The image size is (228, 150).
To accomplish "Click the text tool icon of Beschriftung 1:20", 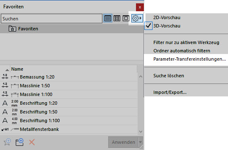I will (x=5, y=103).
